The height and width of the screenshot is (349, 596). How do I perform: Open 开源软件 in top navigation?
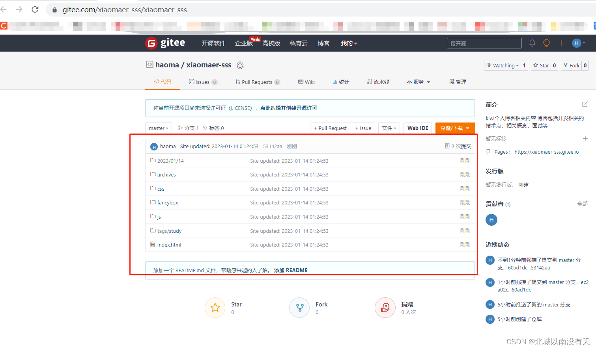(x=213, y=43)
